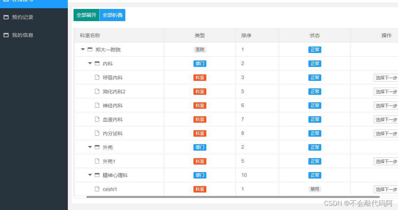Choose 选择下一步 for 血液内科
The image size is (398, 210).
pos(386,119)
